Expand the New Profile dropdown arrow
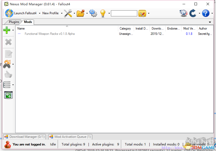This screenshot has height=151, width=216. [x=62, y=13]
